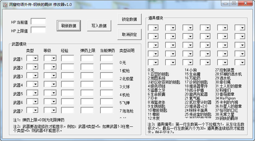Screen dimensions: 255x141
Task: Click the 15 生命罐 item entry
Action: (192, 74)
